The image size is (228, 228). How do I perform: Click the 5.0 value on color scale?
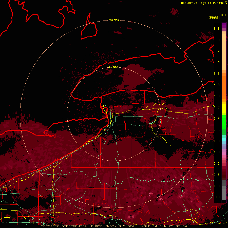[x=217, y=96]
